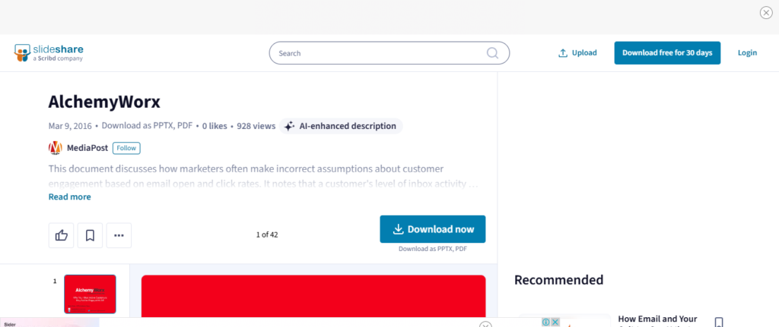Click the AI-enhanced description sparkle badge
Image resolution: width=779 pixels, height=327 pixels.
341,126
